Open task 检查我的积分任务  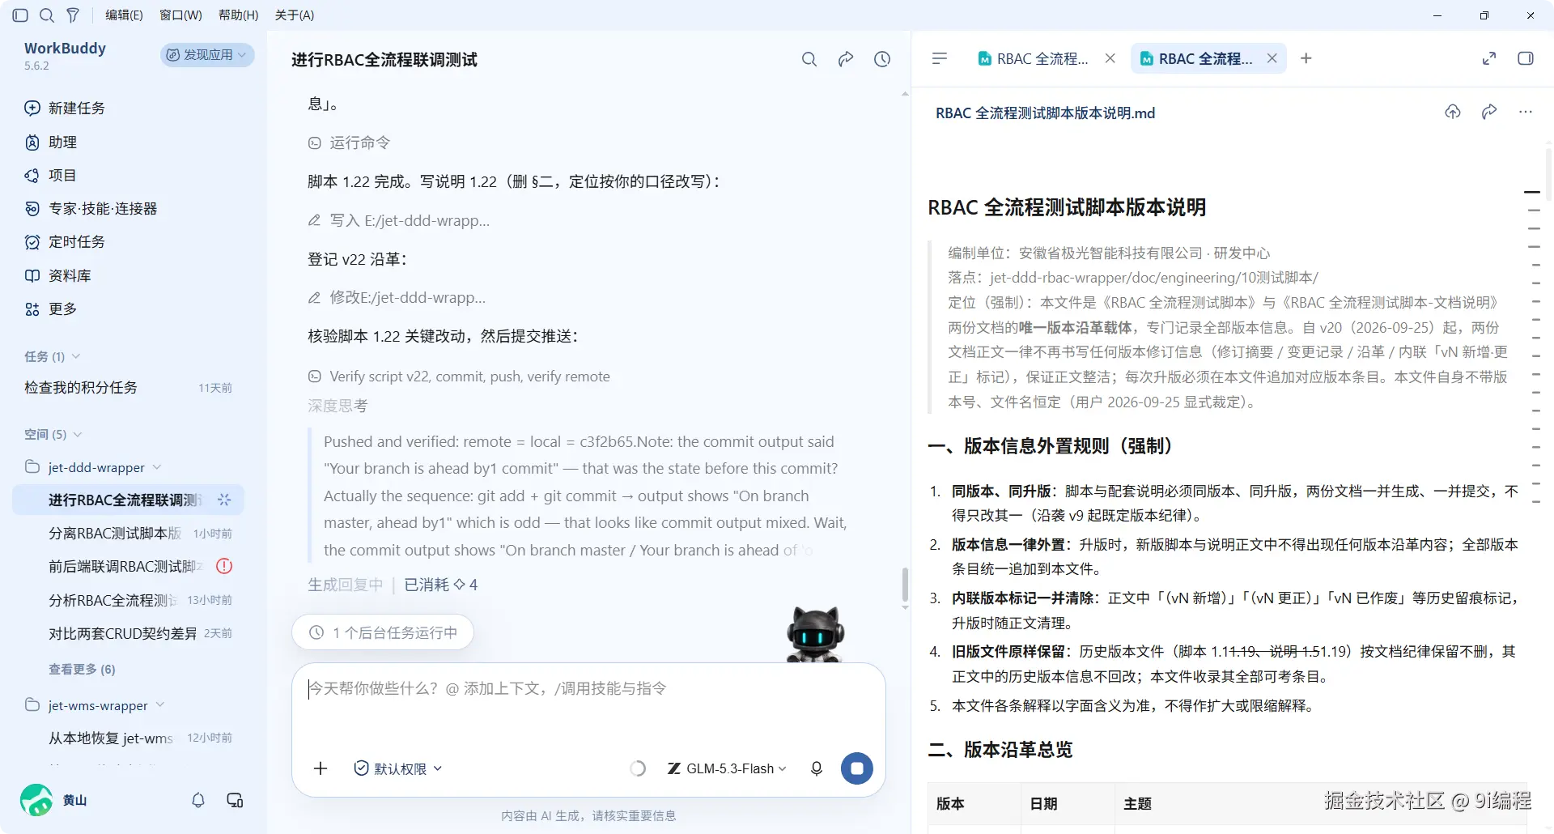128,388
